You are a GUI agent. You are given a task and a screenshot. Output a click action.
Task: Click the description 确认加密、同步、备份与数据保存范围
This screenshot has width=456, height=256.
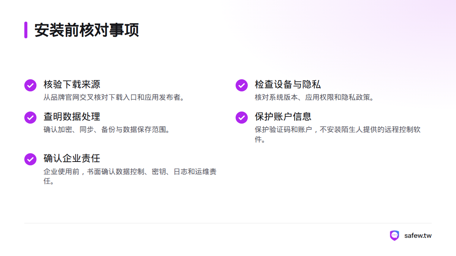click(x=107, y=130)
